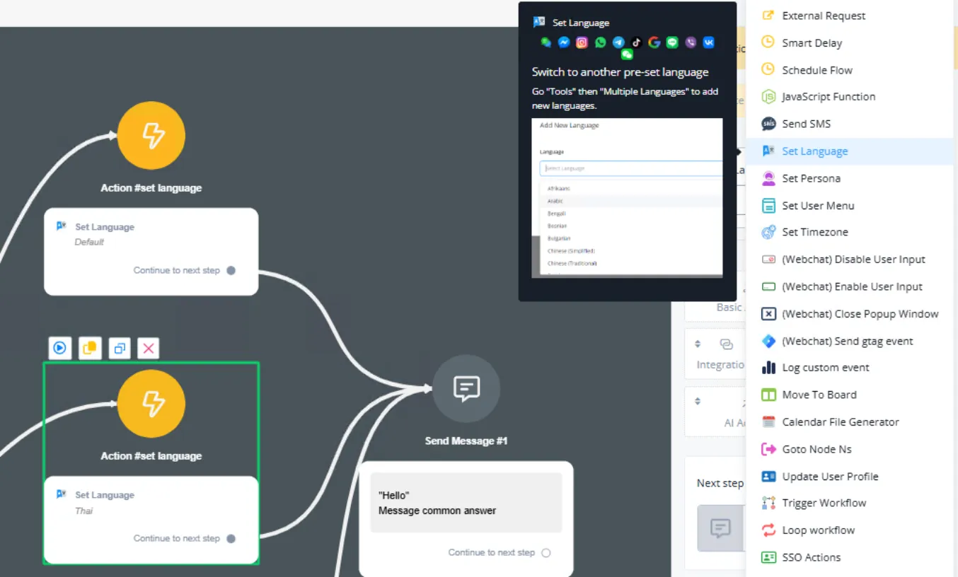Click the Log custom event bar chart icon
Viewport: 958px width, 577px height.
[x=768, y=368]
